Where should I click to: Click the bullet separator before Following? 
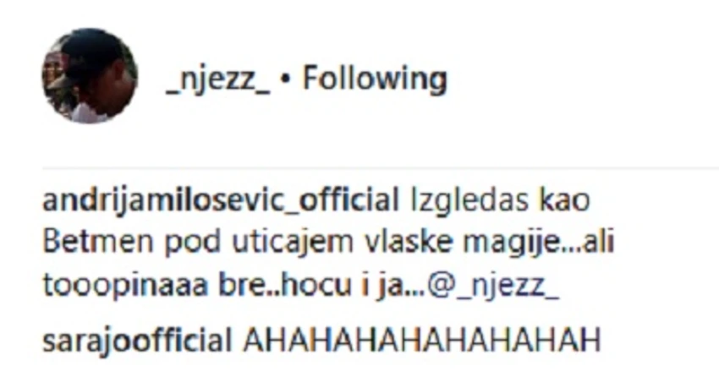(x=286, y=79)
